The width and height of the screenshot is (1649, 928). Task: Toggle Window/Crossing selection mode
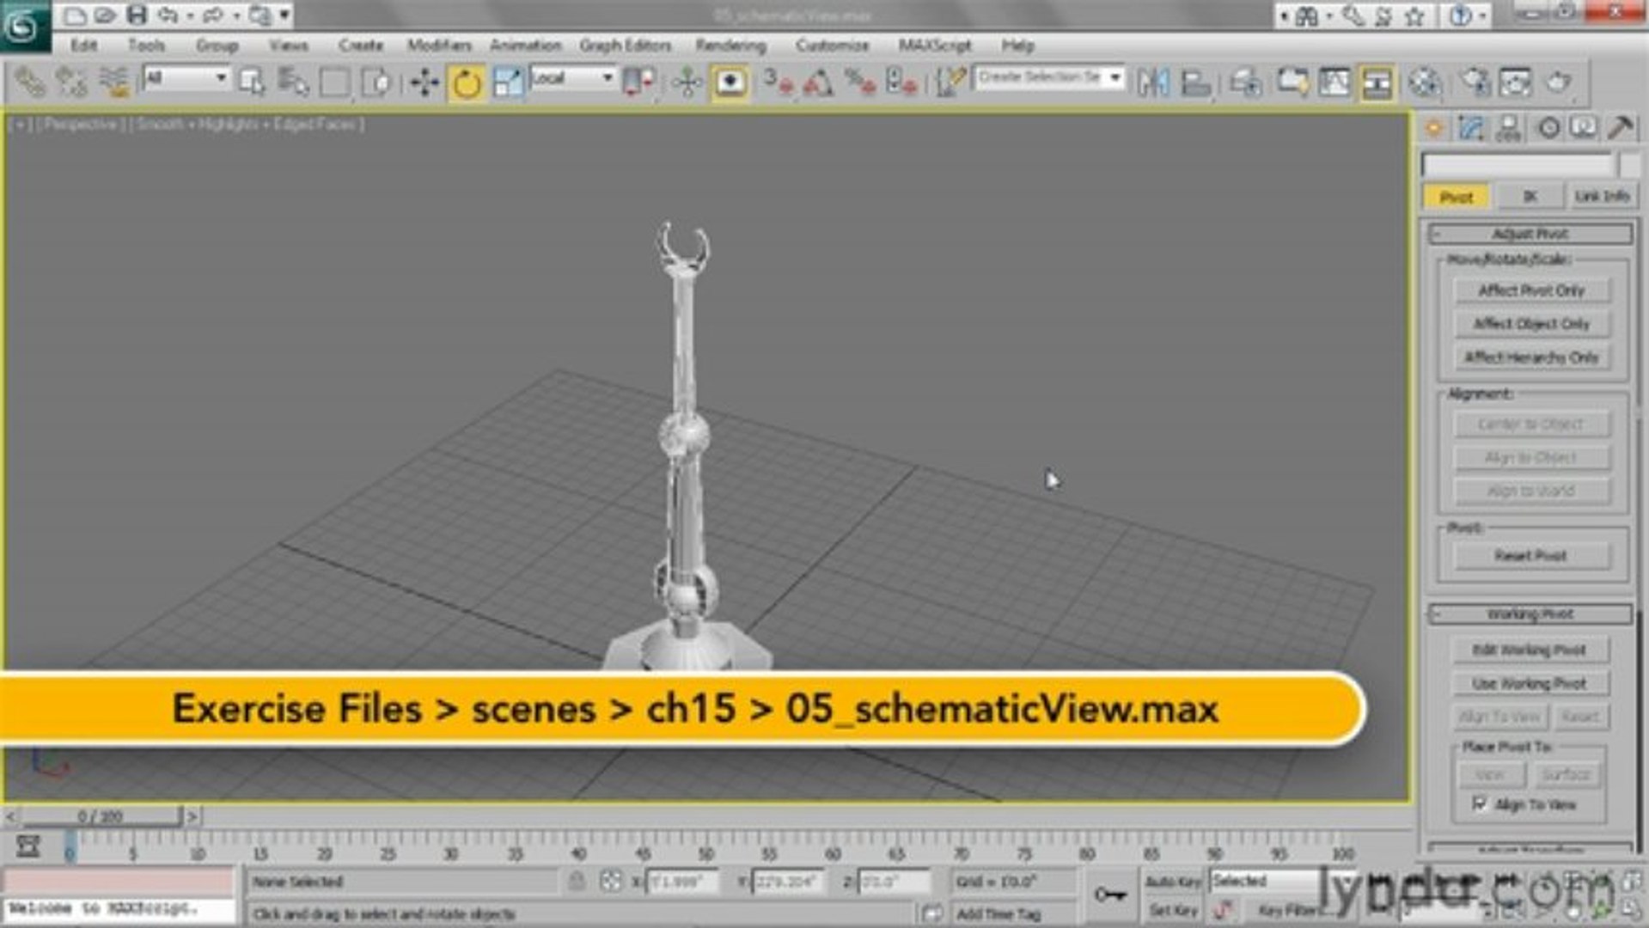[376, 82]
